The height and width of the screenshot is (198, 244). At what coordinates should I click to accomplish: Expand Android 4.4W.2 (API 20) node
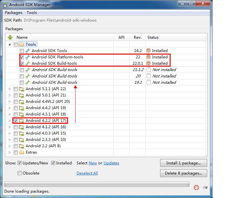tap(10, 102)
